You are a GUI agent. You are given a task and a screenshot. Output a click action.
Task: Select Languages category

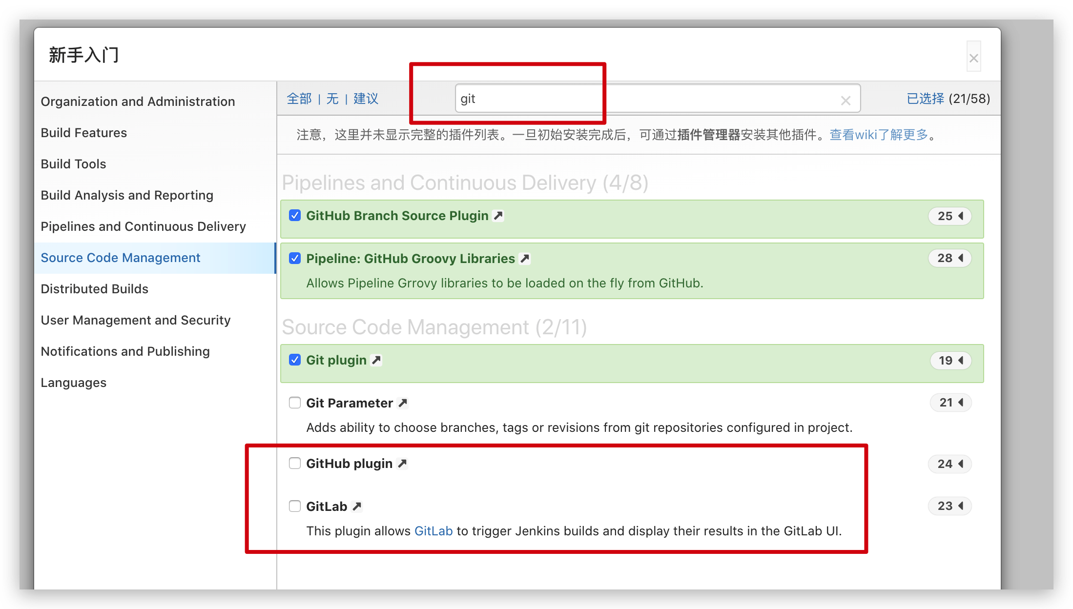coord(155,383)
